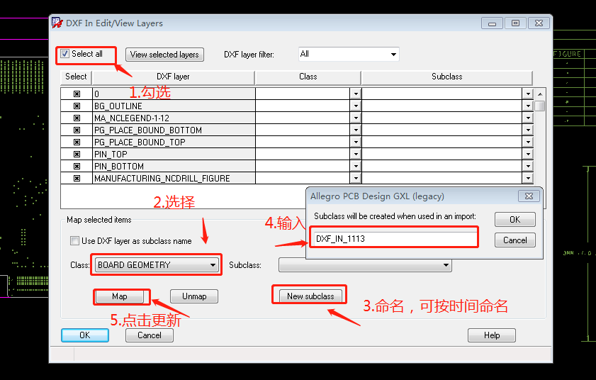Click subclass name field containing DXF_IN_1113

point(394,238)
